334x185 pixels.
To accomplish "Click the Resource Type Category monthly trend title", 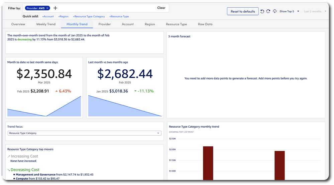I will 194,127.
